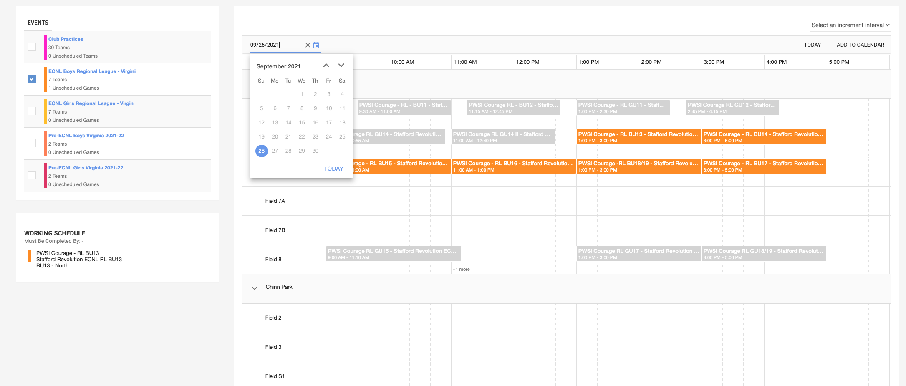Uncheck ECNL Boys Regional League event
Image resolution: width=906 pixels, height=386 pixels.
32,79
